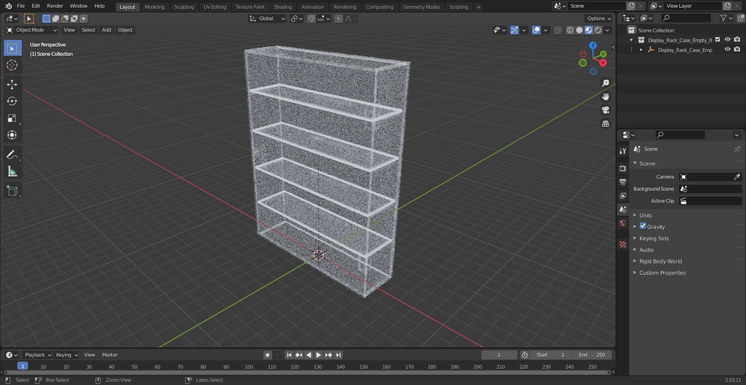746x385 pixels.
Task: Jump to the timeline end point
Action: 339,355
